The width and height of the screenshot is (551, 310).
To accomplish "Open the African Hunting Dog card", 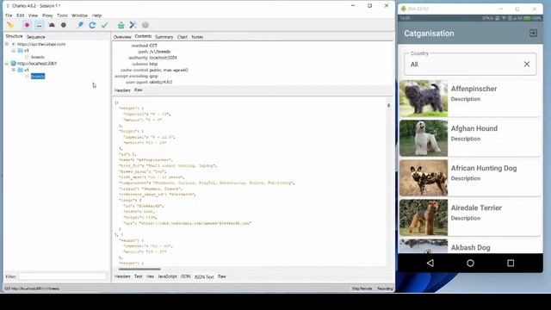I will [470, 178].
